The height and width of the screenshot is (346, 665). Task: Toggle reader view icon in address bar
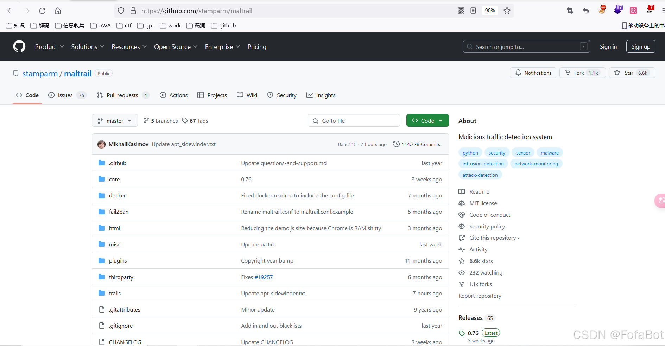click(473, 11)
